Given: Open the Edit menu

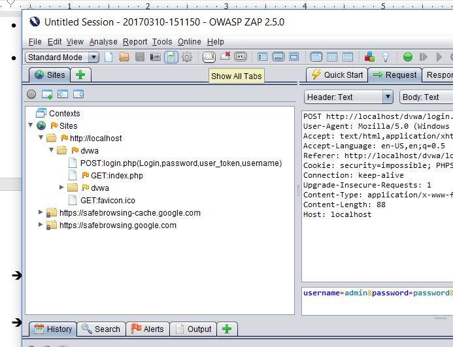Looking at the screenshot, I should pyautogui.click(x=54, y=42).
